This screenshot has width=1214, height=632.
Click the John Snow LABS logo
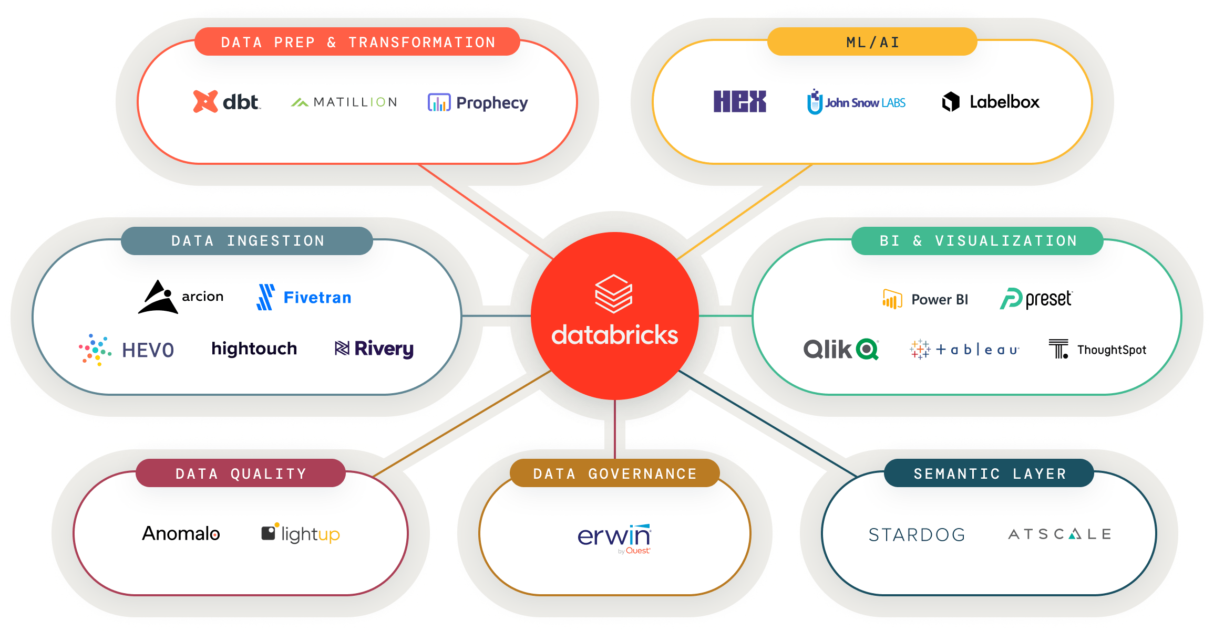(856, 102)
